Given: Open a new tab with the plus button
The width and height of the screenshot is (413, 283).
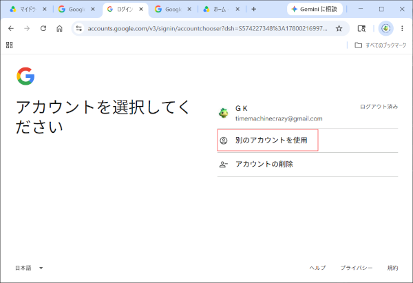Looking at the screenshot, I should (253, 9).
